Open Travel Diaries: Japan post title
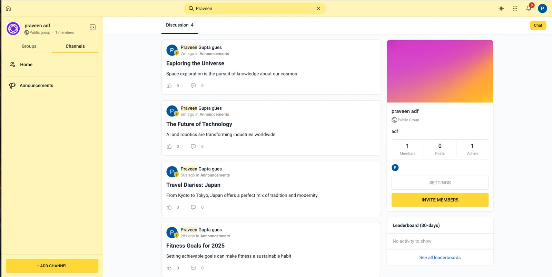Screen dimensions: 552x277 click(x=193, y=185)
